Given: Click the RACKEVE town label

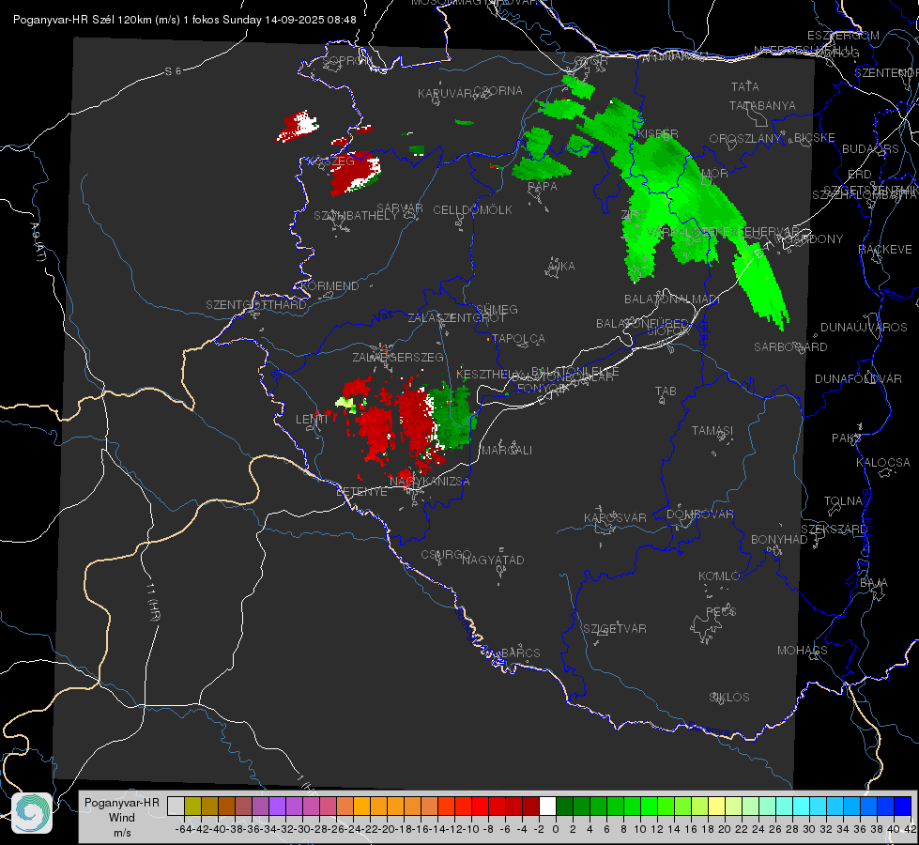Looking at the screenshot, I should (x=885, y=250).
